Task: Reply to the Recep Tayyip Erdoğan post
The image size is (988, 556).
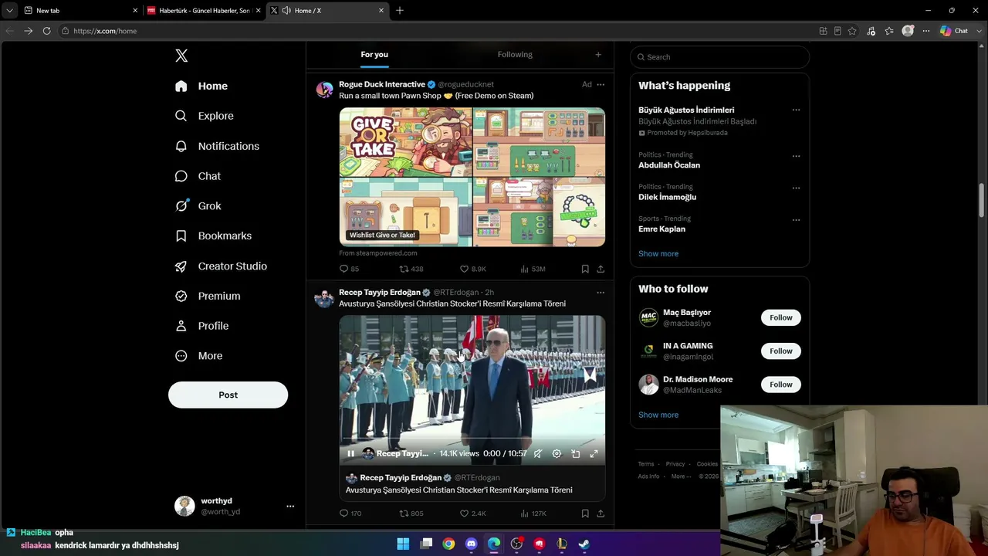Action: (x=350, y=514)
